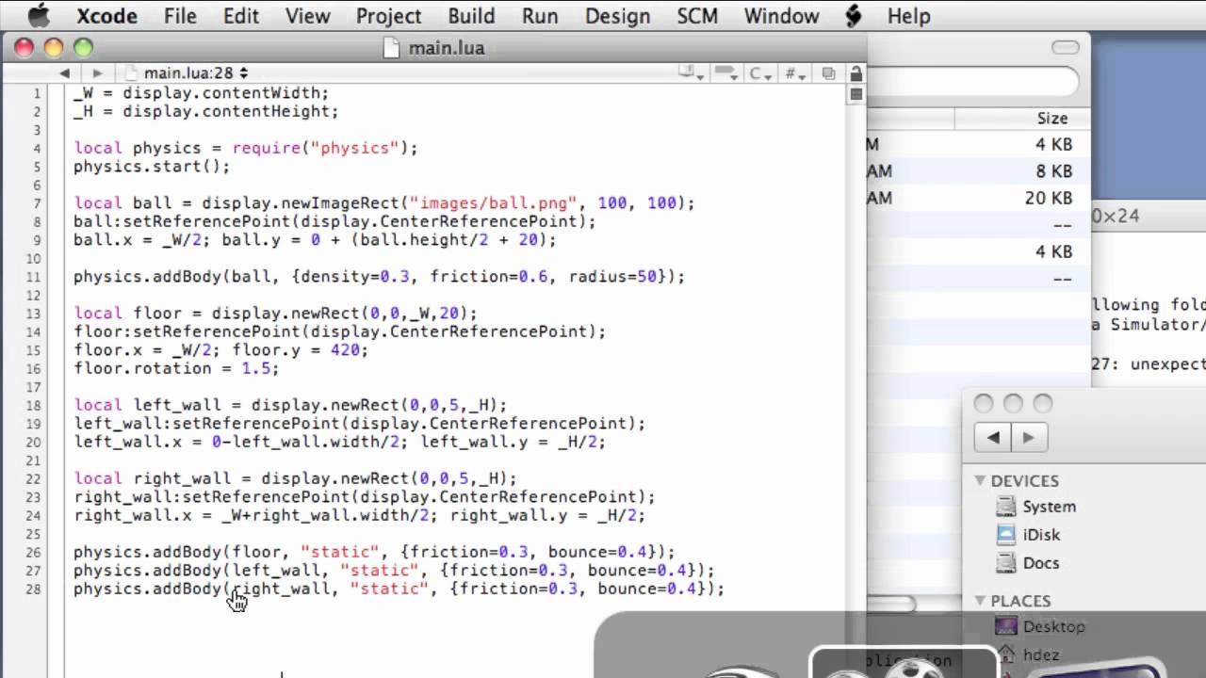Click line number 11 in the gutter

[x=34, y=277]
